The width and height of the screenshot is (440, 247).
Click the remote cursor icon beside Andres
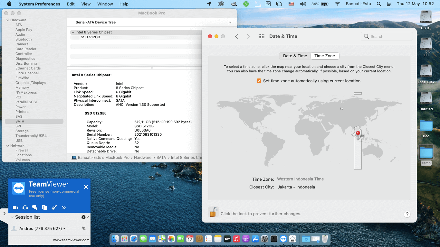click(84, 228)
